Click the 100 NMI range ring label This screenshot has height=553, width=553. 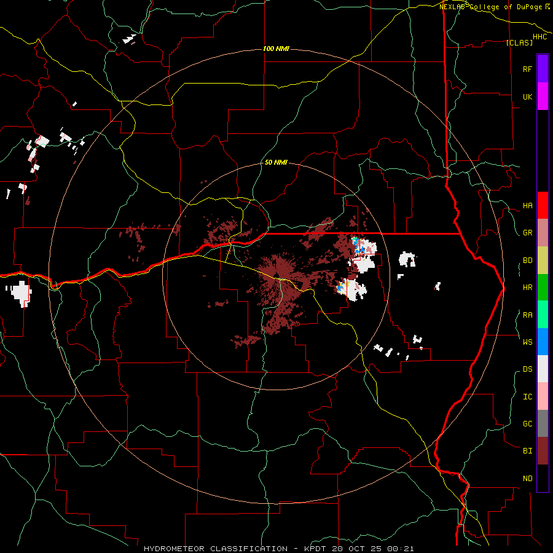click(276, 49)
